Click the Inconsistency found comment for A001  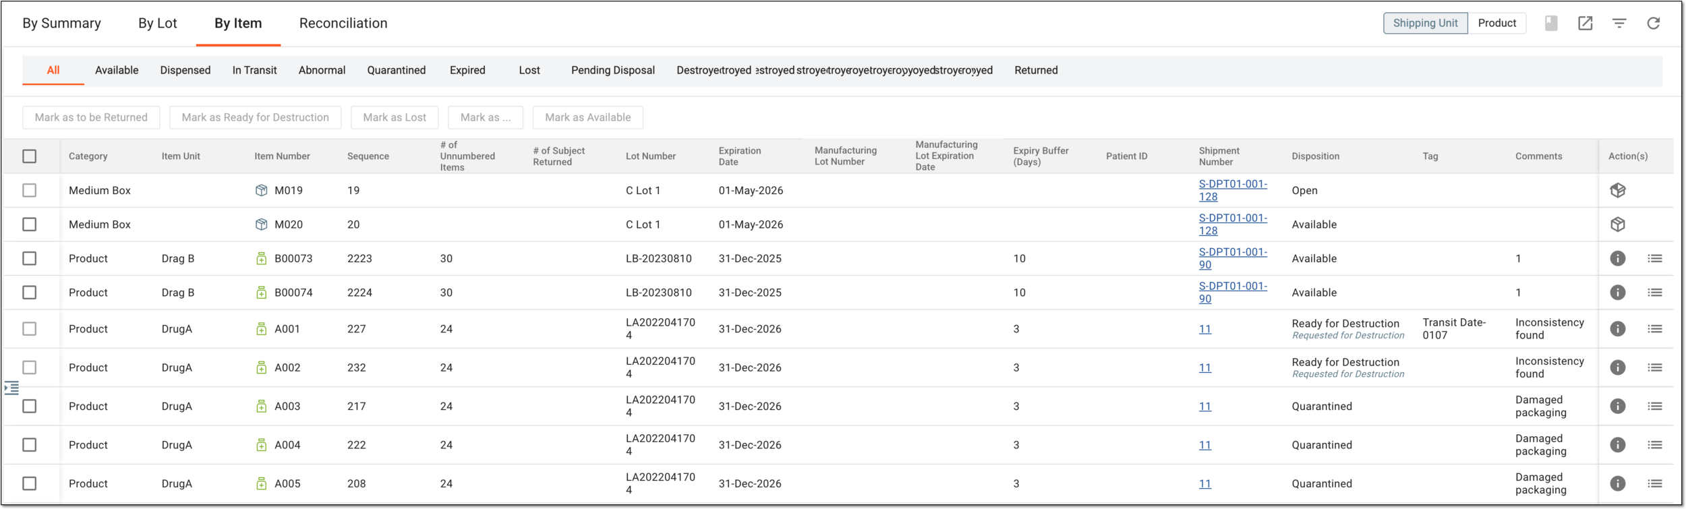coord(1550,329)
